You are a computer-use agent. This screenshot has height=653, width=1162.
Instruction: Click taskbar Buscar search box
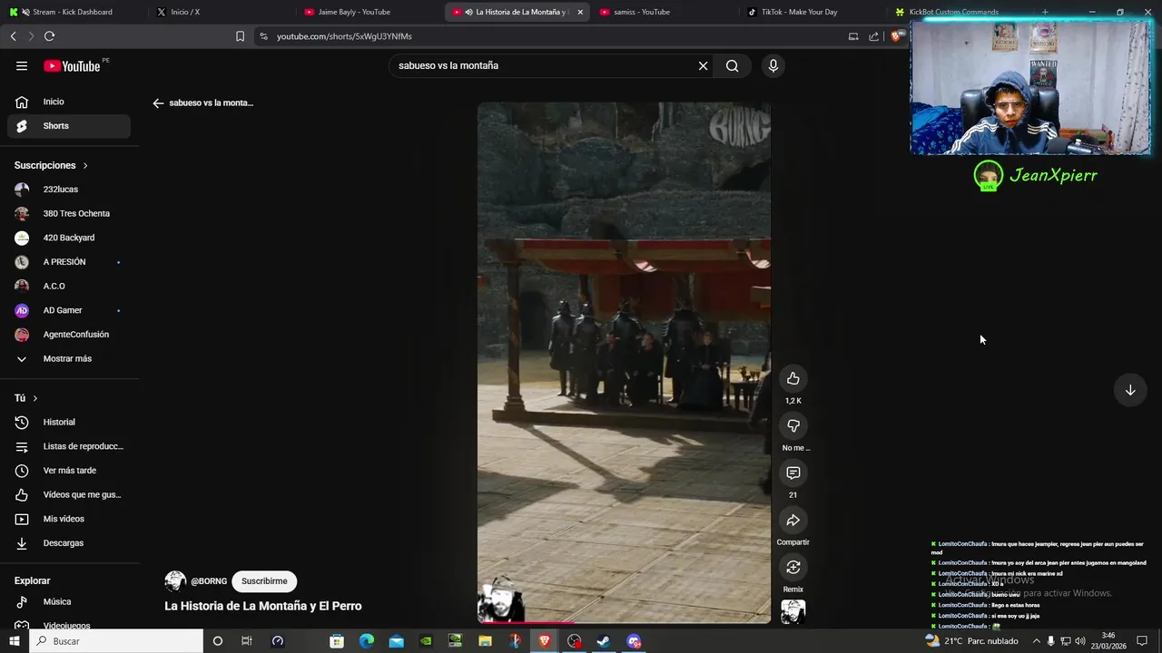point(116,641)
